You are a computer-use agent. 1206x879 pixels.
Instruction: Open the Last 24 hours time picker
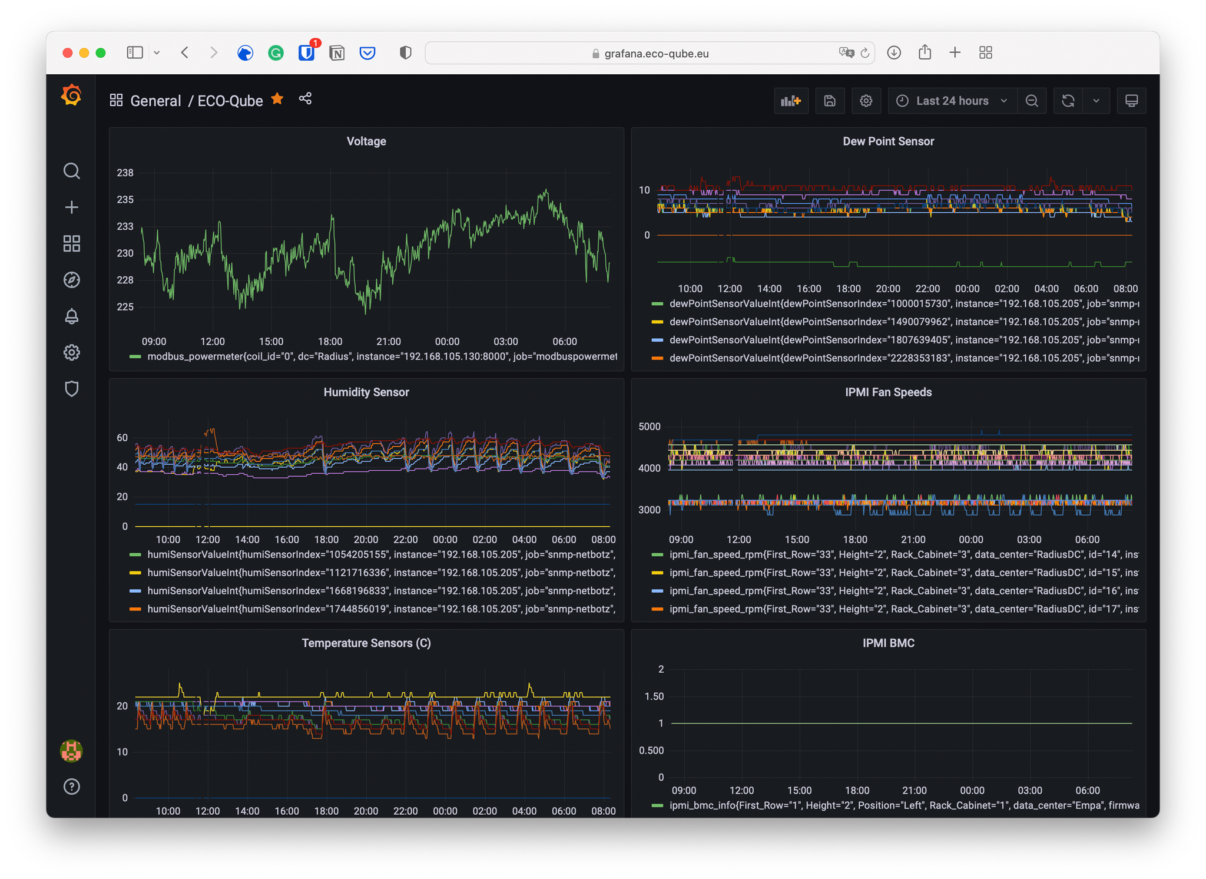952,101
